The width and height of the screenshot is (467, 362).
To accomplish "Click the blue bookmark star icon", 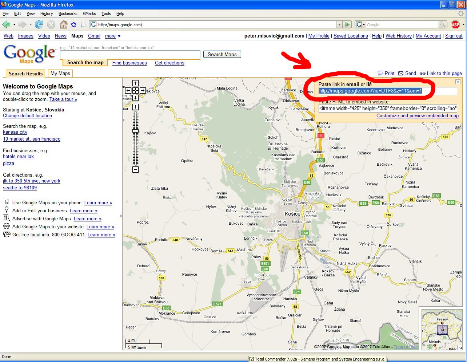I will point(74,24).
